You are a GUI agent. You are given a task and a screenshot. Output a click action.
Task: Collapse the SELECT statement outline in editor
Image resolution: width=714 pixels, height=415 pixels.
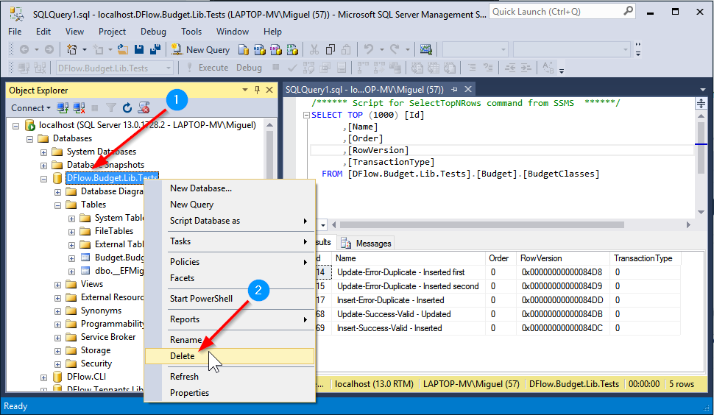pos(306,115)
